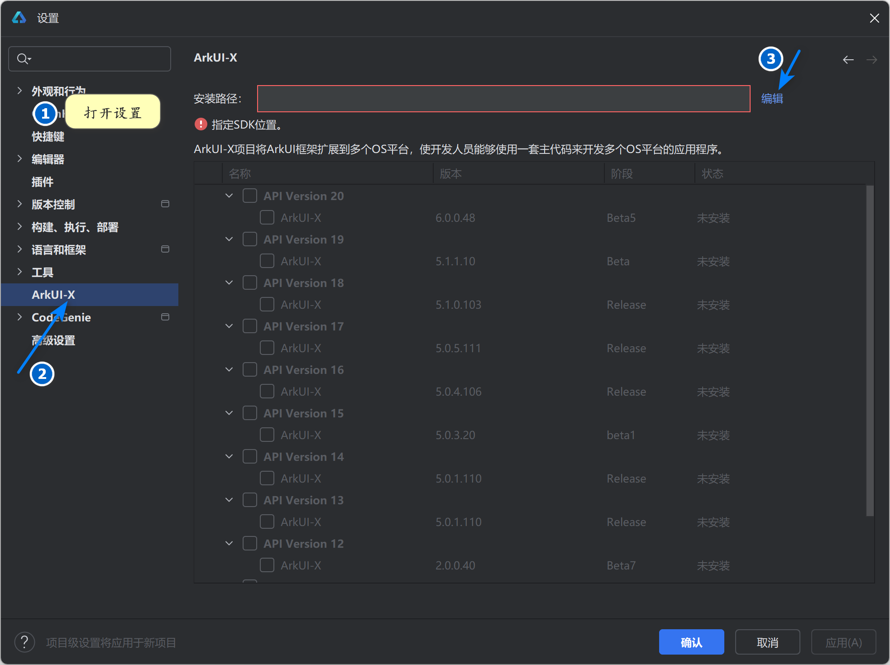Viewport: 890px width, 665px height.
Task: Collapse the API Version 19 group
Action: click(229, 239)
